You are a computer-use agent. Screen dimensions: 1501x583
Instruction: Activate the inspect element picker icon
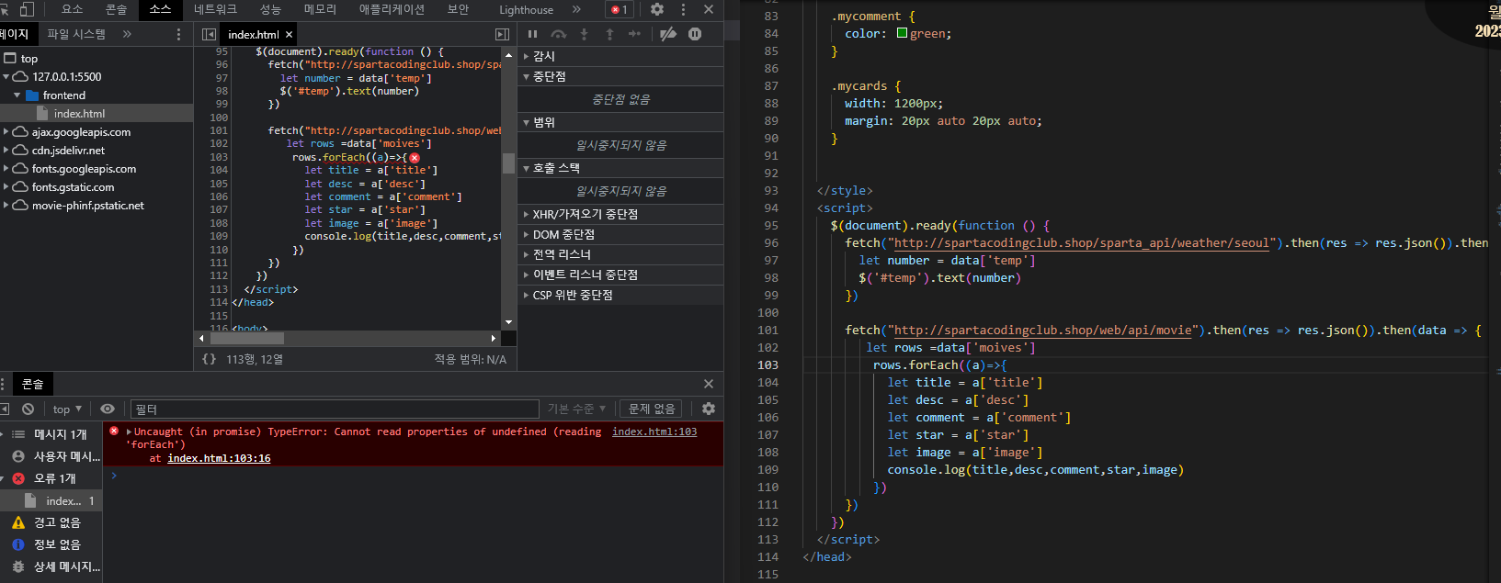4,9
